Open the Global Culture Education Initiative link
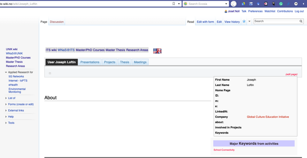 tap(268, 117)
